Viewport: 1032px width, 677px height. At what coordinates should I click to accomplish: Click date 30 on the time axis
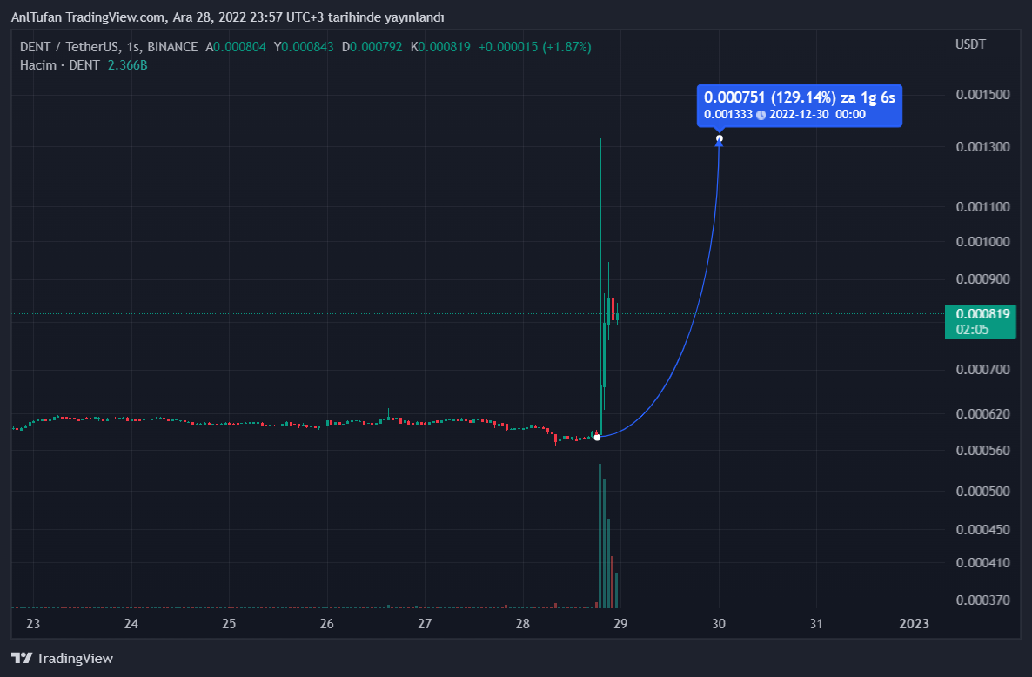click(719, 624)
